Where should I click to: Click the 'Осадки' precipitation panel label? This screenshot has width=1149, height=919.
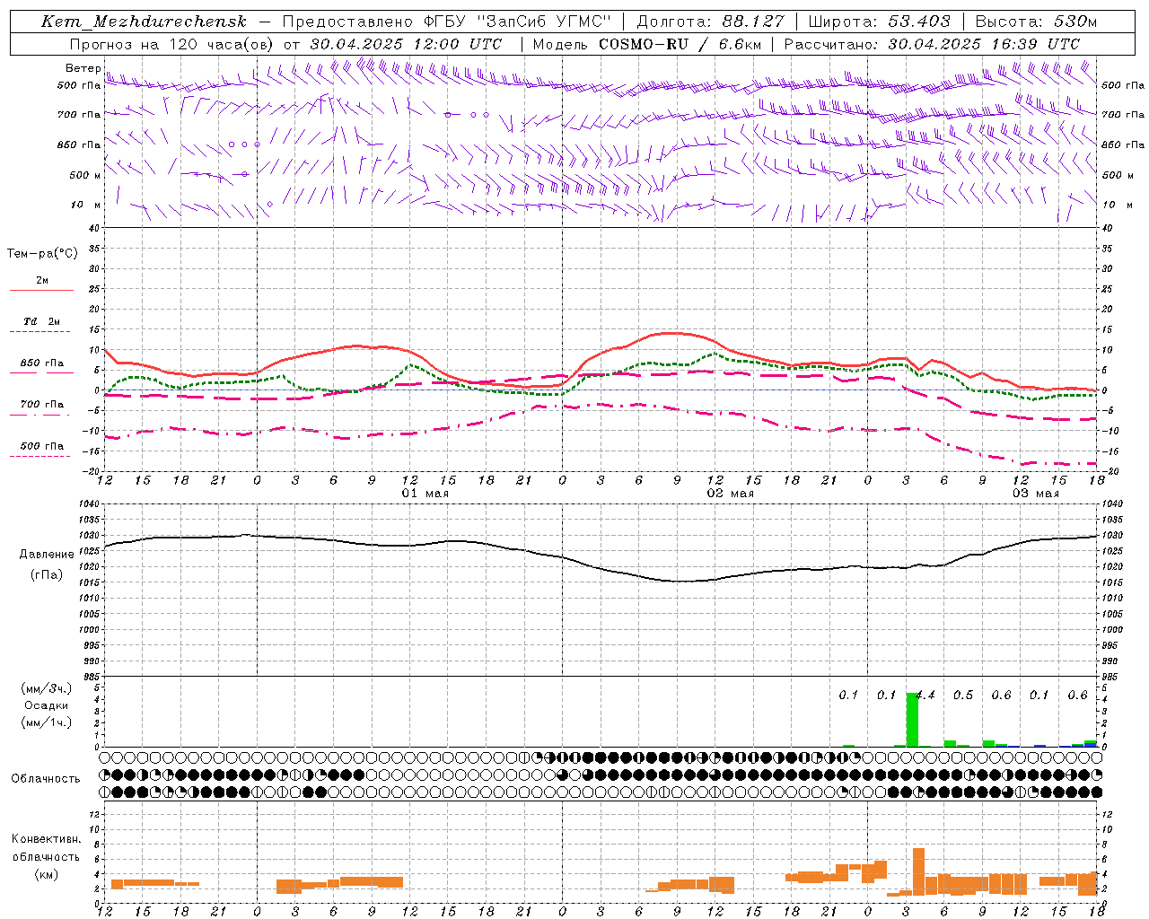click(46, 705)
